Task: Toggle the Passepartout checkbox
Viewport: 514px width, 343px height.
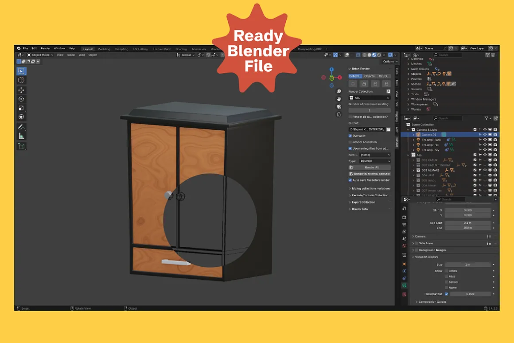Action: coord(447,294)
